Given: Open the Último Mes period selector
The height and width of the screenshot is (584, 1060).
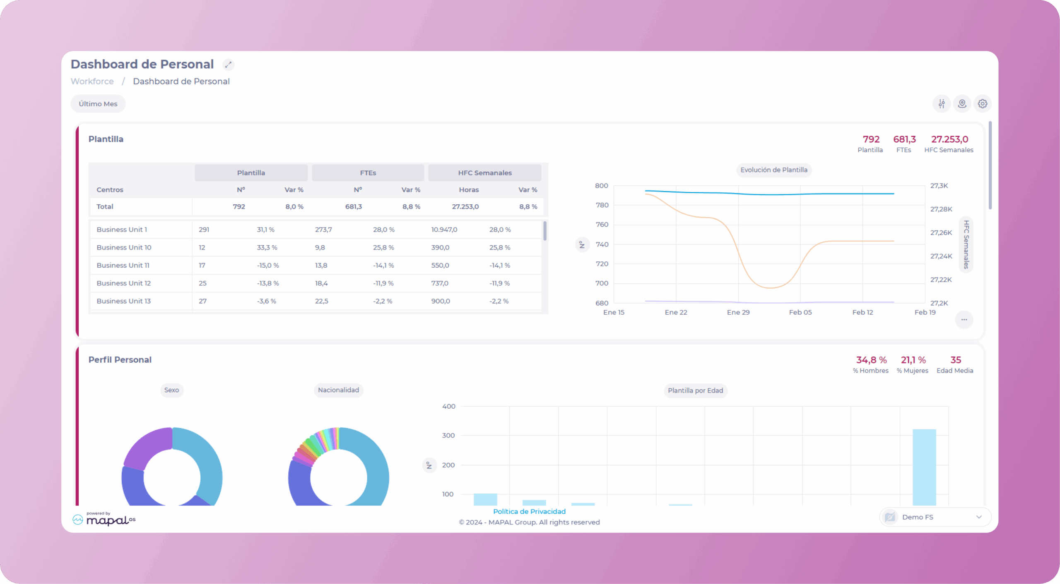Looking at the screenshot, I should pyautogui.click(x=98, y=104).
